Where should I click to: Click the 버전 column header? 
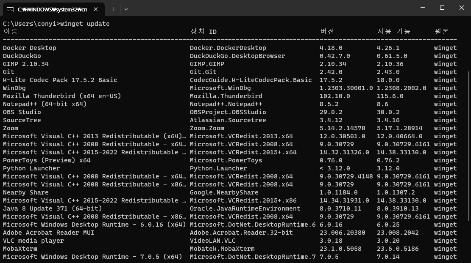click(327, 31)
